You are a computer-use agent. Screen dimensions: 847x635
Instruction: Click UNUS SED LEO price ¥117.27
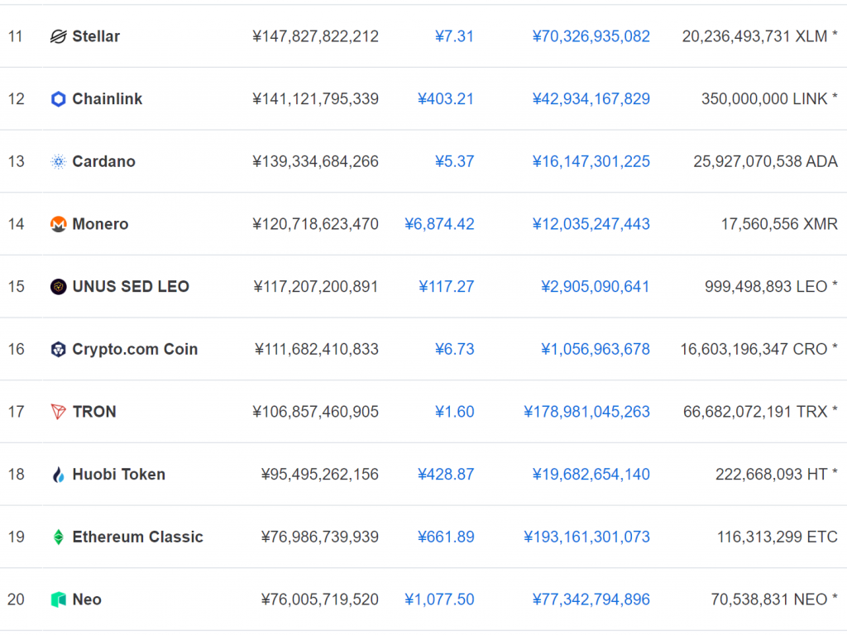[x=446, y=287]
